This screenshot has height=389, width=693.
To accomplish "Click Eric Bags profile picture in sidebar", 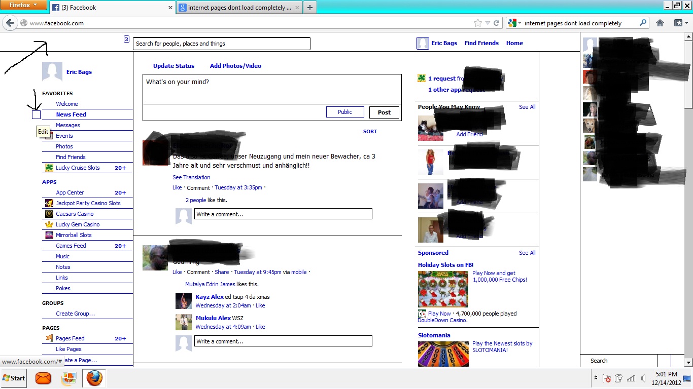I will tap(52, 72).
